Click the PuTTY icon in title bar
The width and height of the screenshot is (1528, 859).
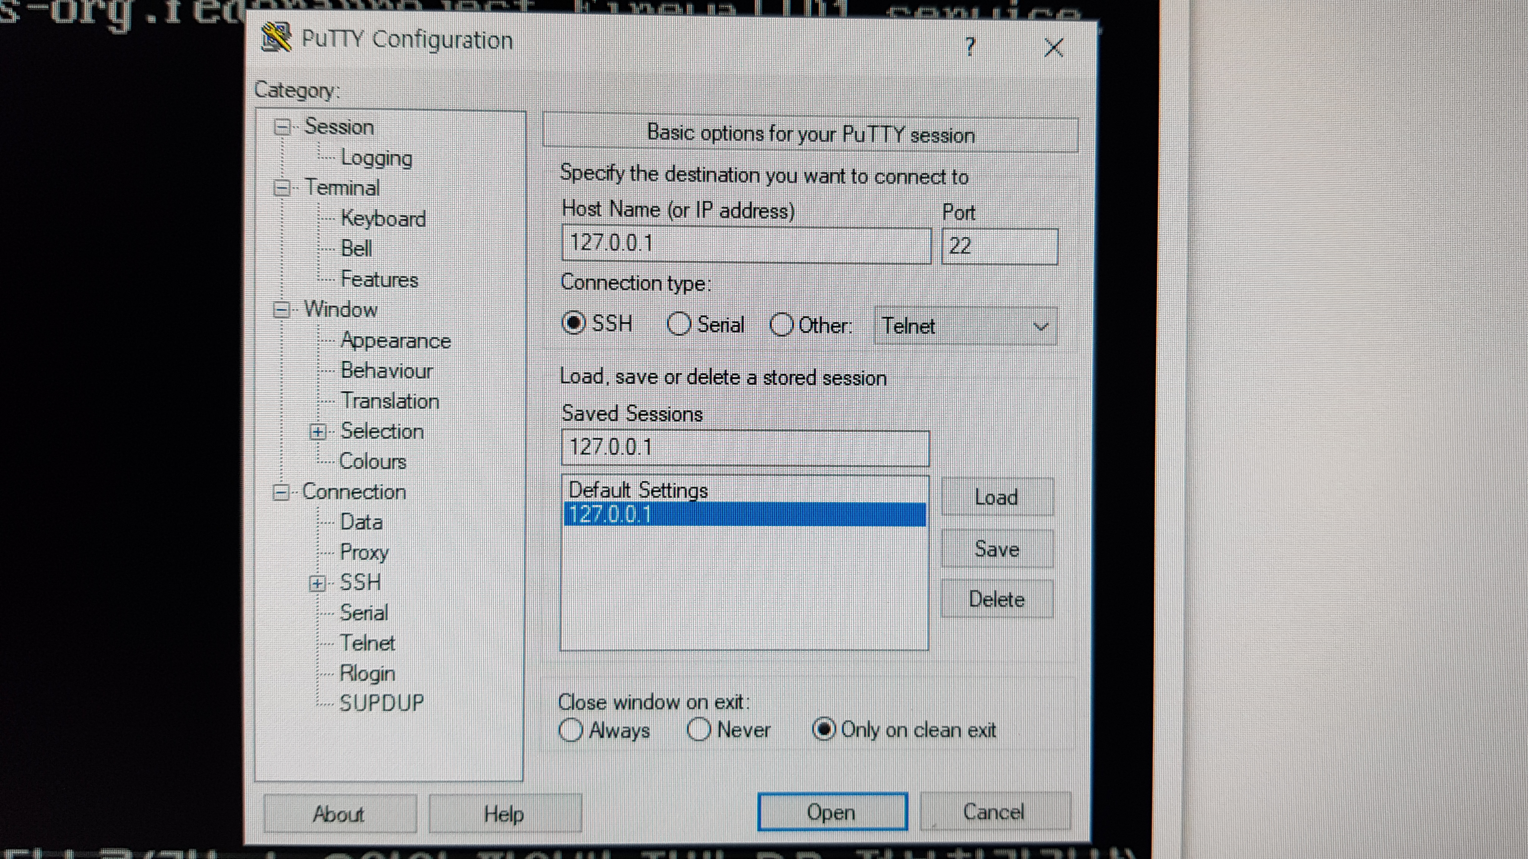click(x=276, y=38)
